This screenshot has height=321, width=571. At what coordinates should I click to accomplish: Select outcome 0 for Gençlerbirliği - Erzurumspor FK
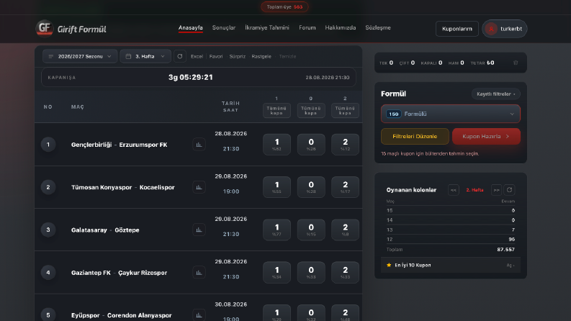[311, 145]
